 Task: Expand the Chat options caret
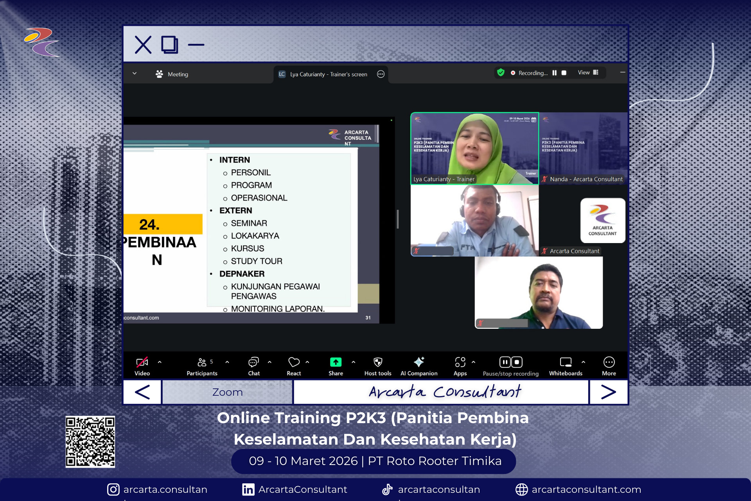[x=269, y=362]
